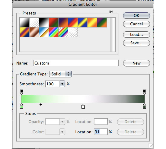Open the Presets flyout menu arrow
The height and width of the screenshot is (149, 166).
coord(111,11)
